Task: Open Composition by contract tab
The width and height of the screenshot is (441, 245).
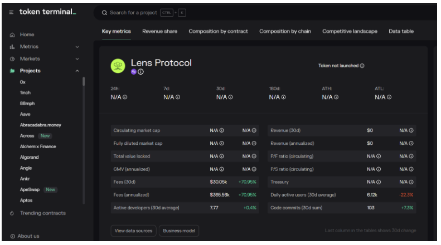Action: click(x=218, y=32)
